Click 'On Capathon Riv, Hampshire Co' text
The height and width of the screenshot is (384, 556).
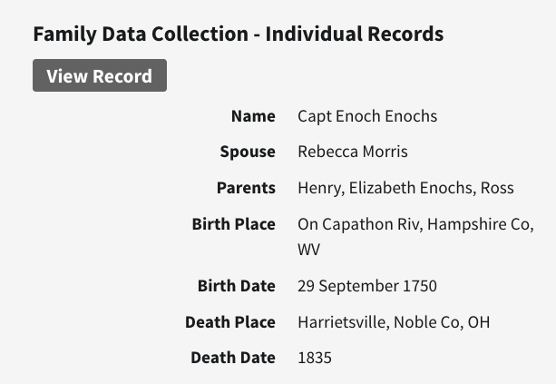point(414,223)
